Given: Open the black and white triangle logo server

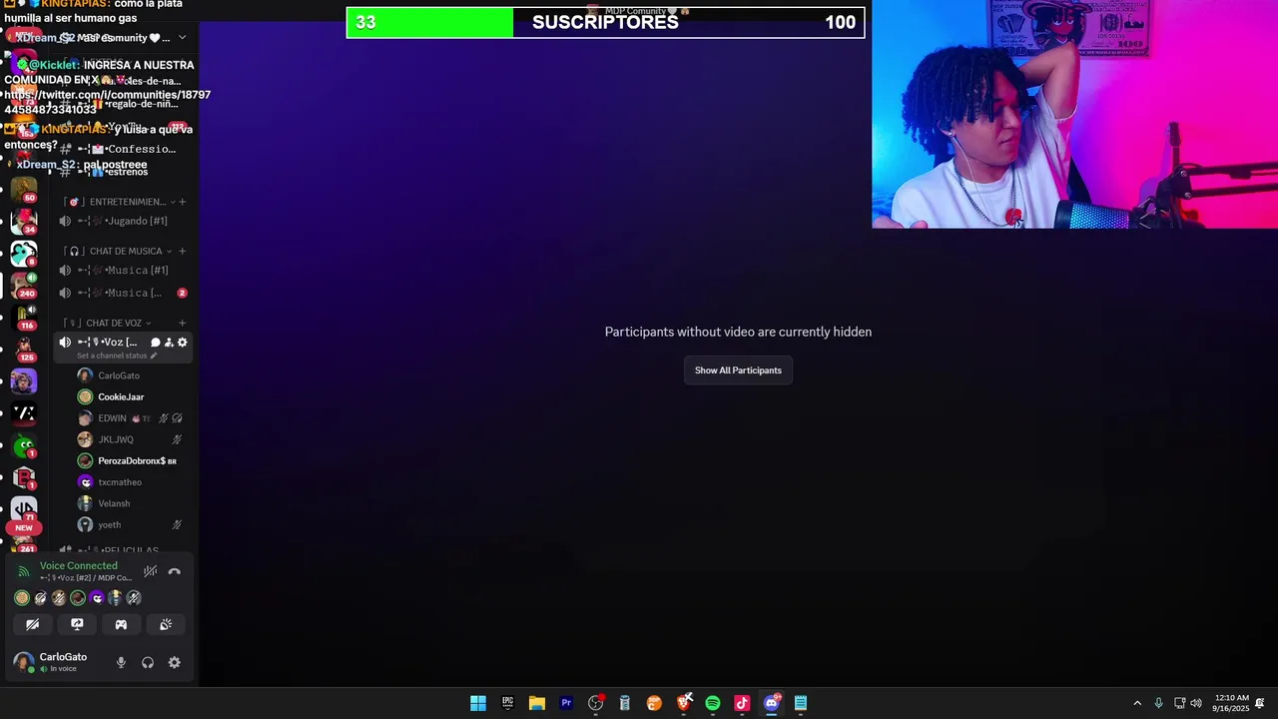Looking at the screenshot, I should tap(24, 413).
